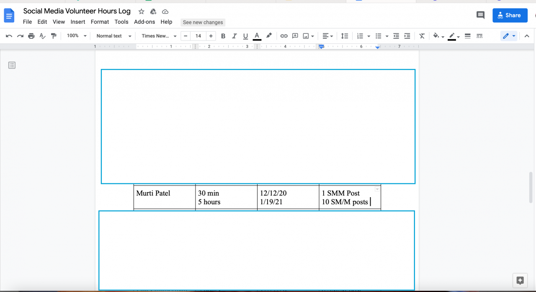This screenshot has width=536, height=292.
Task: Click the Insert image icon
Action: (x=306, y=36)
